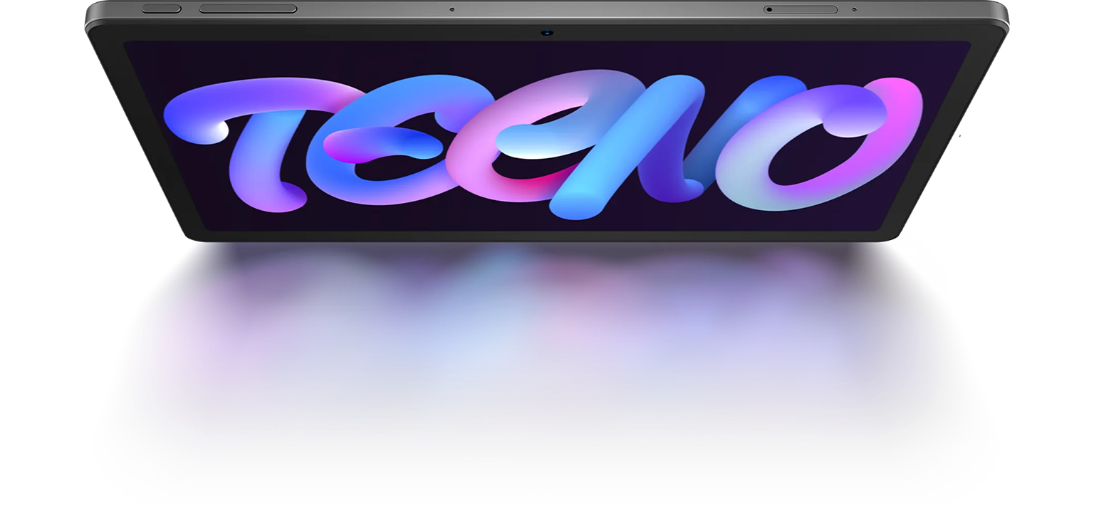
Task: Click the tablet's front camera lens
Action: (547, 33)
